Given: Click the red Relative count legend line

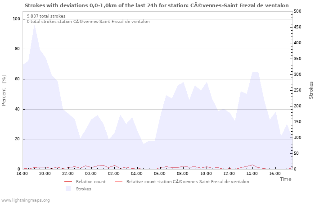Looking at the screenshot, I should click(68, 182).
